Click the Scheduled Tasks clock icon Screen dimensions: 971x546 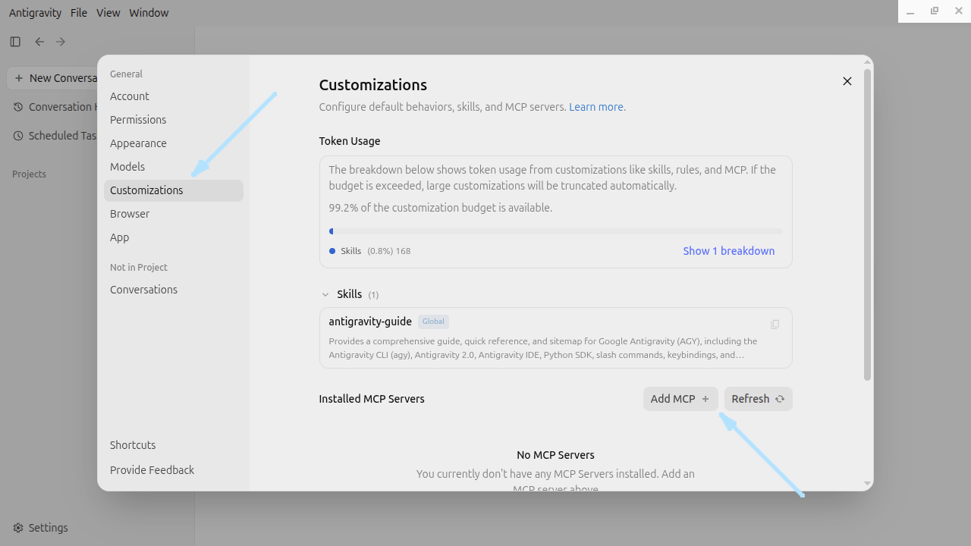pos(18,136)
